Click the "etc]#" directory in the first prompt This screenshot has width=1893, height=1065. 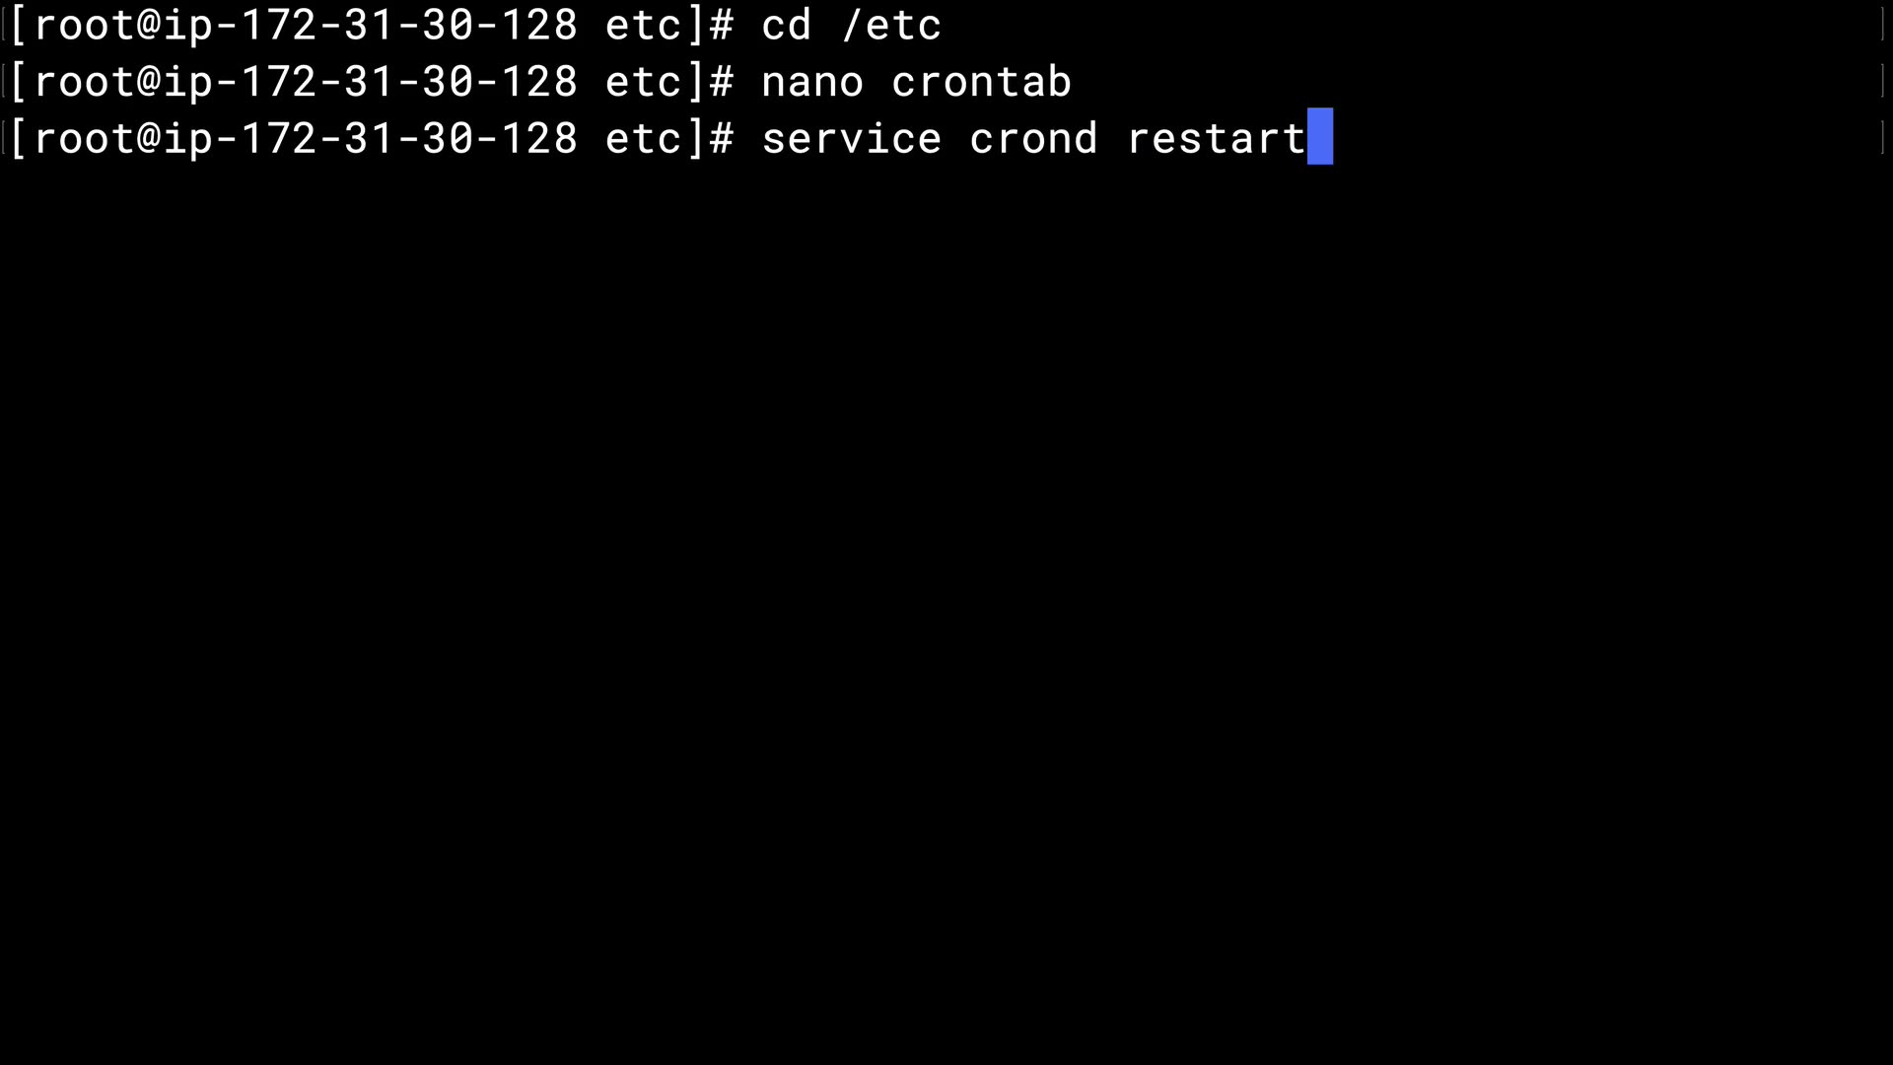[x=669, y=25]
